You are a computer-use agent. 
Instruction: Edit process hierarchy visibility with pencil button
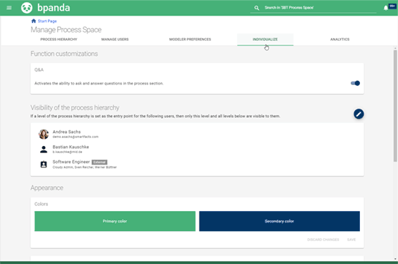click(359, 114)
